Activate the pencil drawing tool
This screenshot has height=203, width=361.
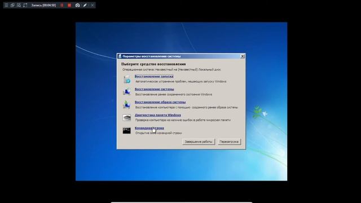click(x=85, y=5)
